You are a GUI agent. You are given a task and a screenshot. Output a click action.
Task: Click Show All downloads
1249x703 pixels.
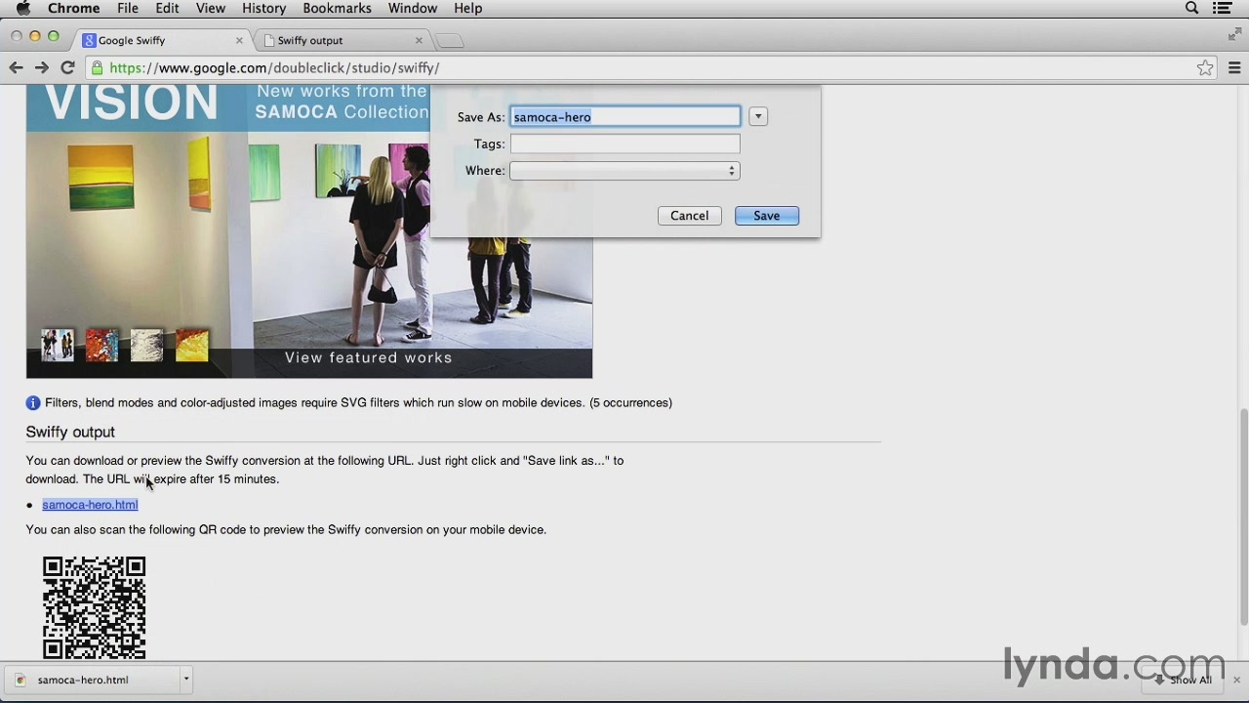coord(1182,681)
